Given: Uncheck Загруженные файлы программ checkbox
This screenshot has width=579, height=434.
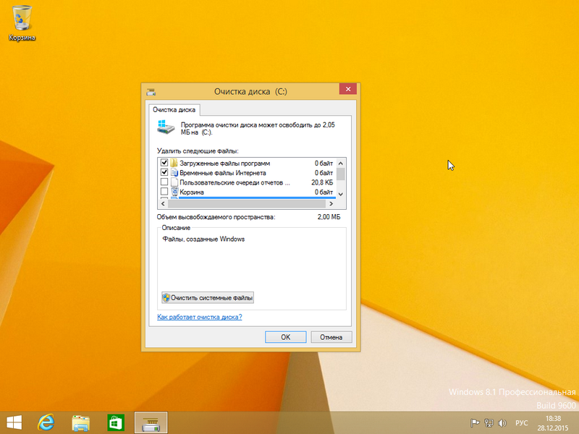Looking at the screenshot, I should click(164, 163).
